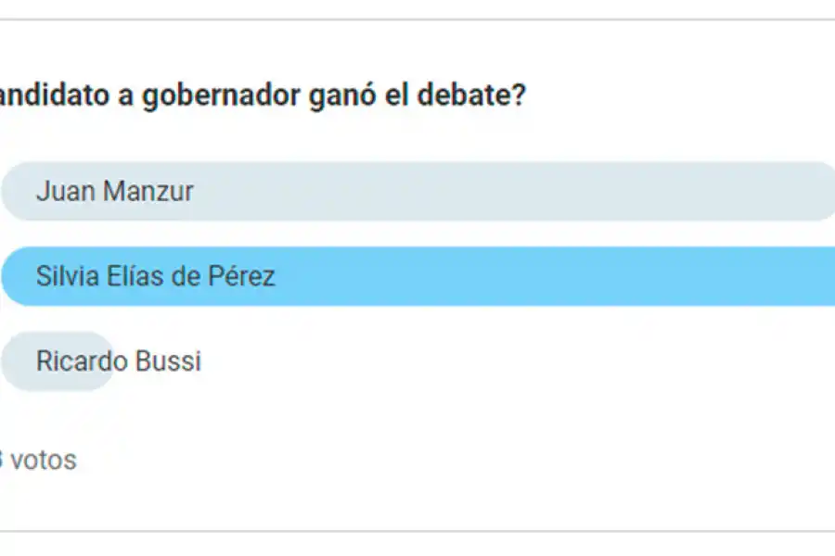Click the poll question heading text
The image size is (835, 556).
(x=263, y=95)
